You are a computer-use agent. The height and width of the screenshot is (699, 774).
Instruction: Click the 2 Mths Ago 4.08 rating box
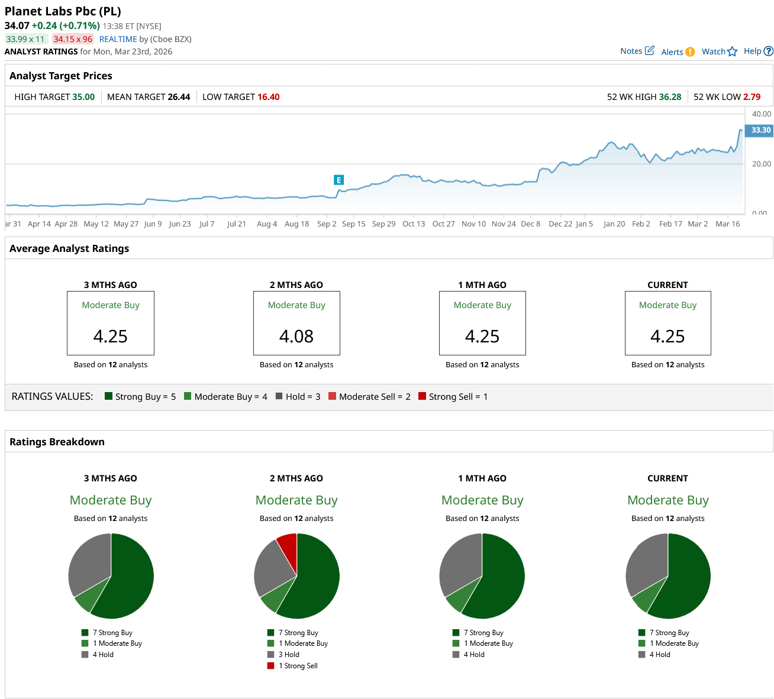(296, 323)
